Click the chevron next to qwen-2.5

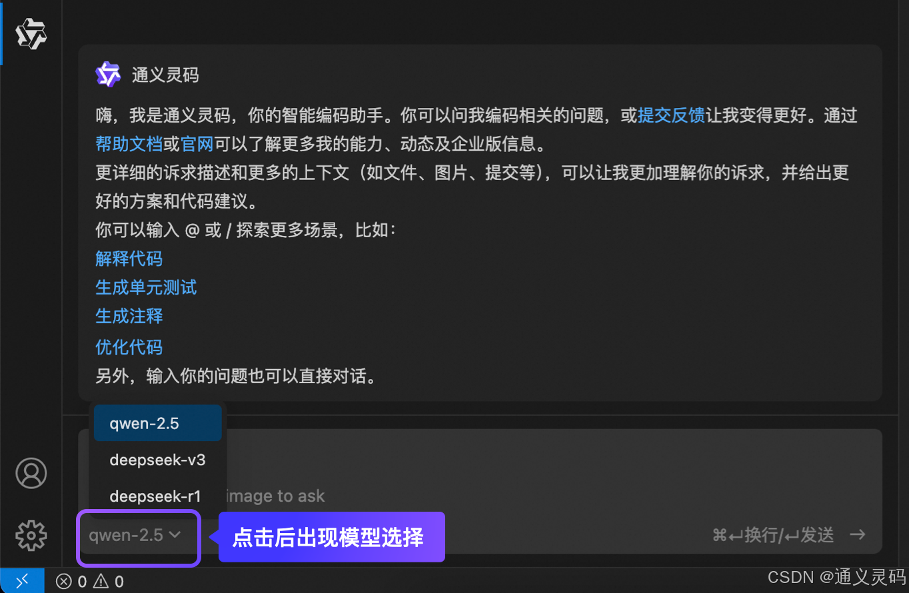[x=175, y=534]
